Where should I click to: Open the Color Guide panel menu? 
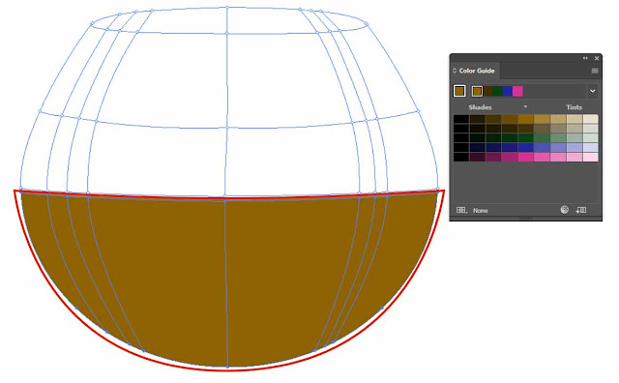[x=595, y=71]
